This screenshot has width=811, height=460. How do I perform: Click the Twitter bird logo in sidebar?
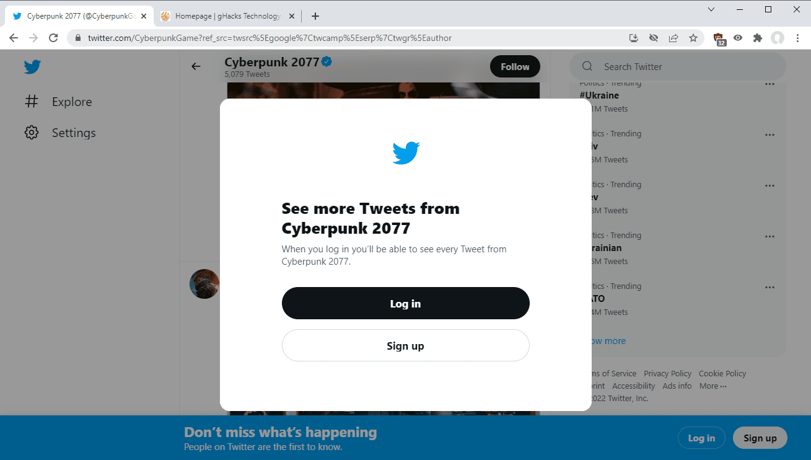32,67
